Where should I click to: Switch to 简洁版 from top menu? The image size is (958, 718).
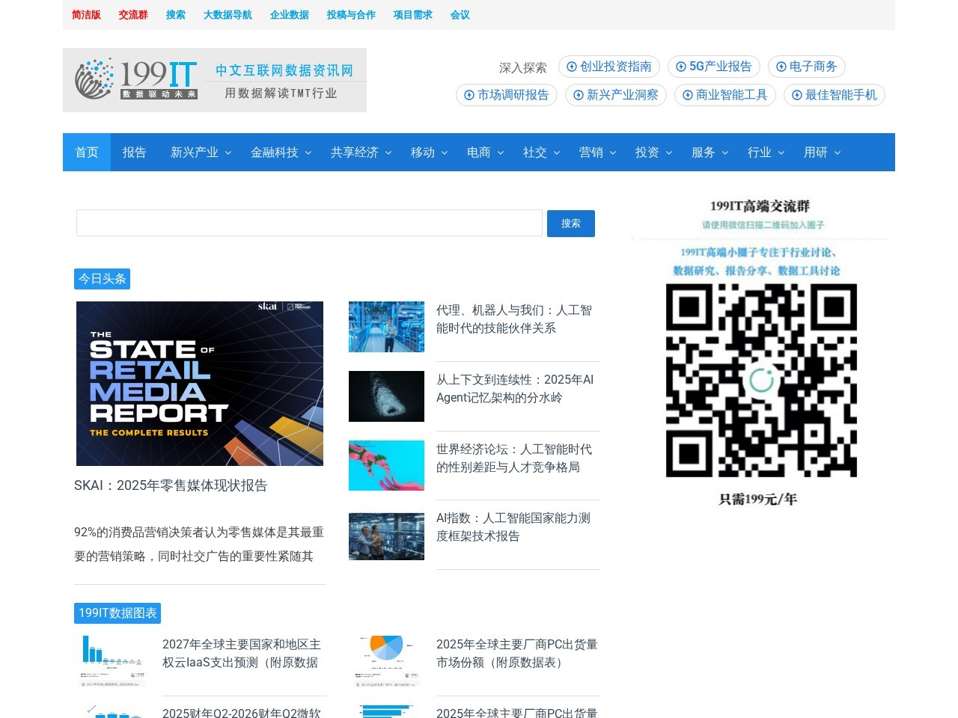(86, 14)
